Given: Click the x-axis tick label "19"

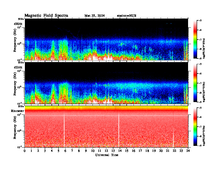Looking at the screenshot, I should pos(154,151).
